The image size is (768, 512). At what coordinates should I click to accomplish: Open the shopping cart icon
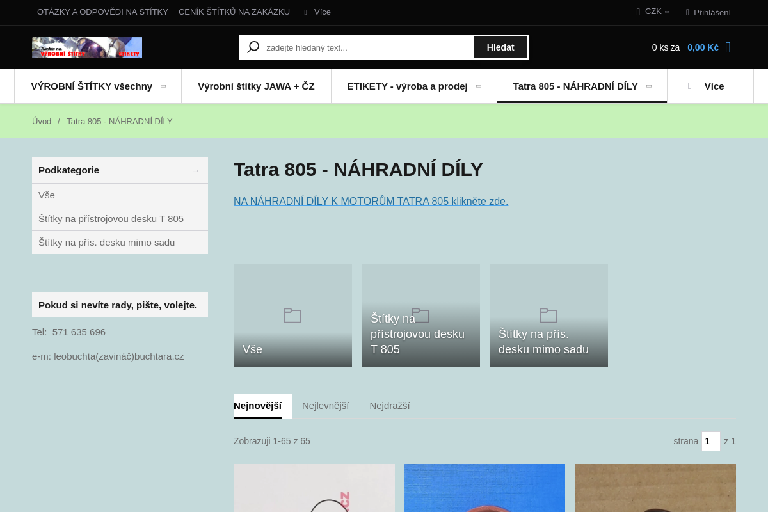tap(728, 47)
